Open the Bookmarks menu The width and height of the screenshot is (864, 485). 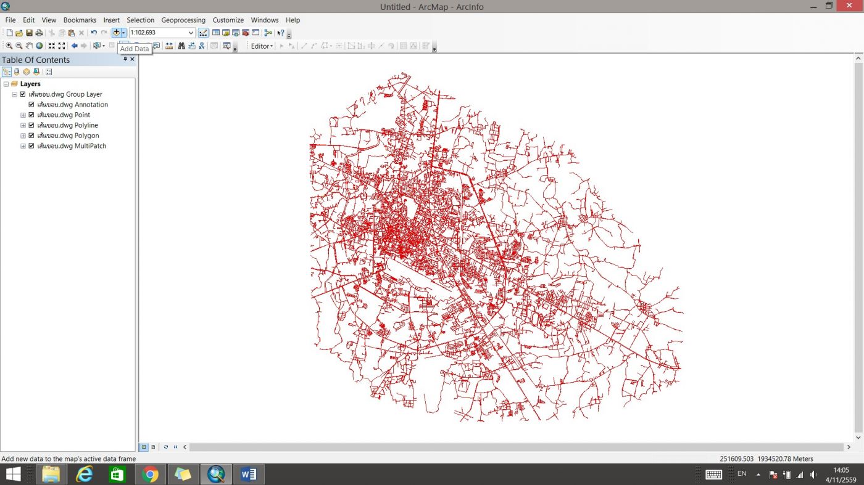coord(80,20)
